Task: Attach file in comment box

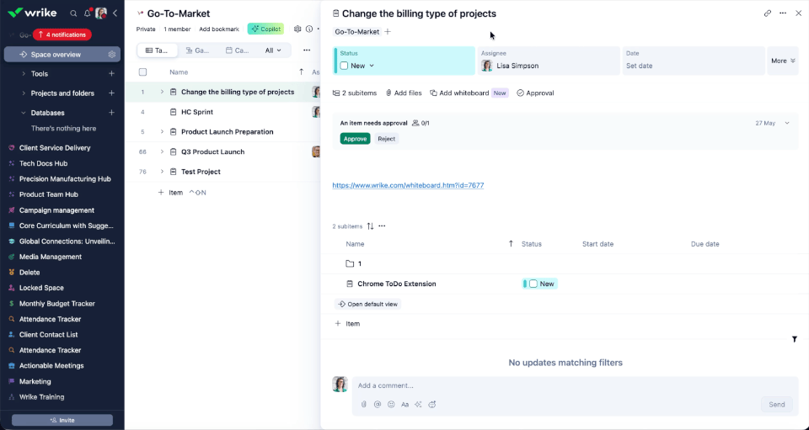Action: 364,404
